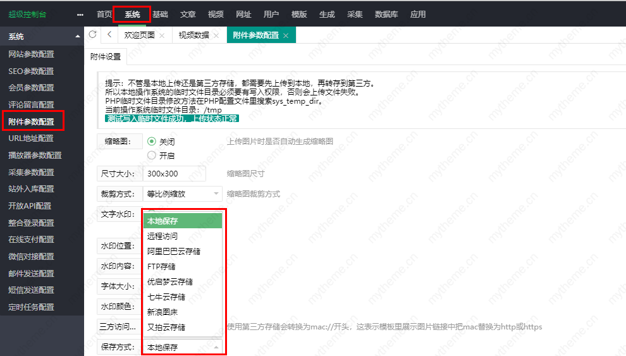
Task: Select the 附件设置 tab
Action: click(x=106, y=56)
